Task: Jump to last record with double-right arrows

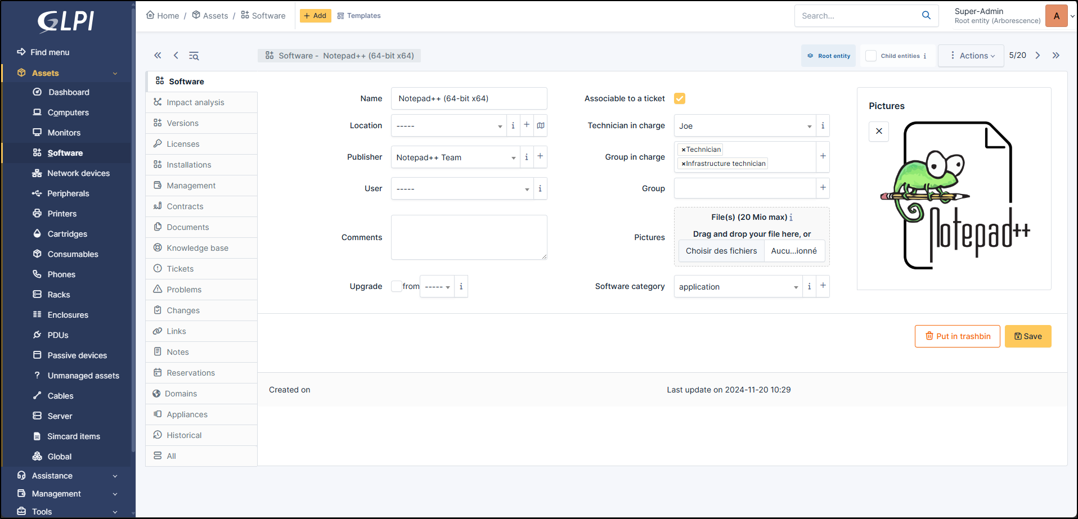Action: click(1056, 55)
